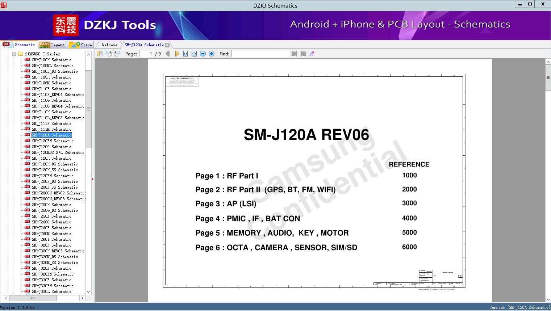Click the tree panel scroll down arrow
Image resolution: width=551 pixels, height=311 pixels.
[88, 291]
